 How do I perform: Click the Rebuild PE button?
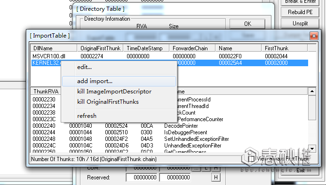point(300,12)
